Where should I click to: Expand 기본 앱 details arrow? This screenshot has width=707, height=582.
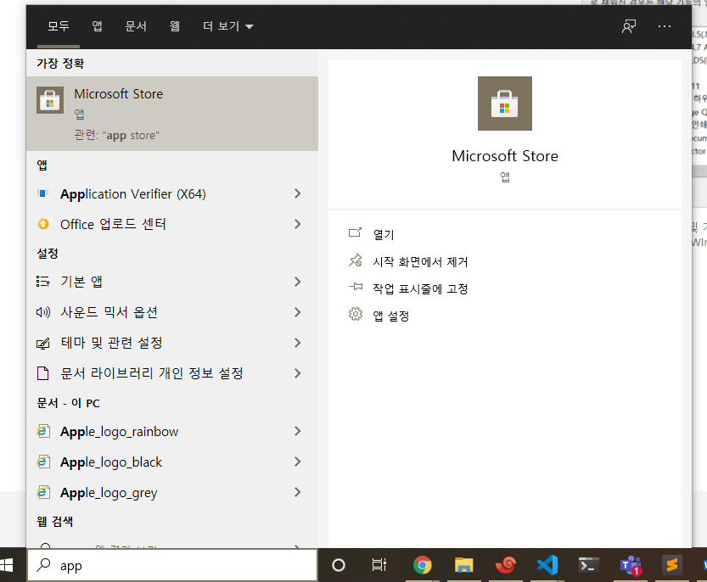click(297, 282)
